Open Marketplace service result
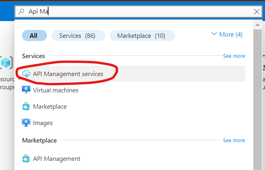265x170 pixels. (x=133, y=107)
